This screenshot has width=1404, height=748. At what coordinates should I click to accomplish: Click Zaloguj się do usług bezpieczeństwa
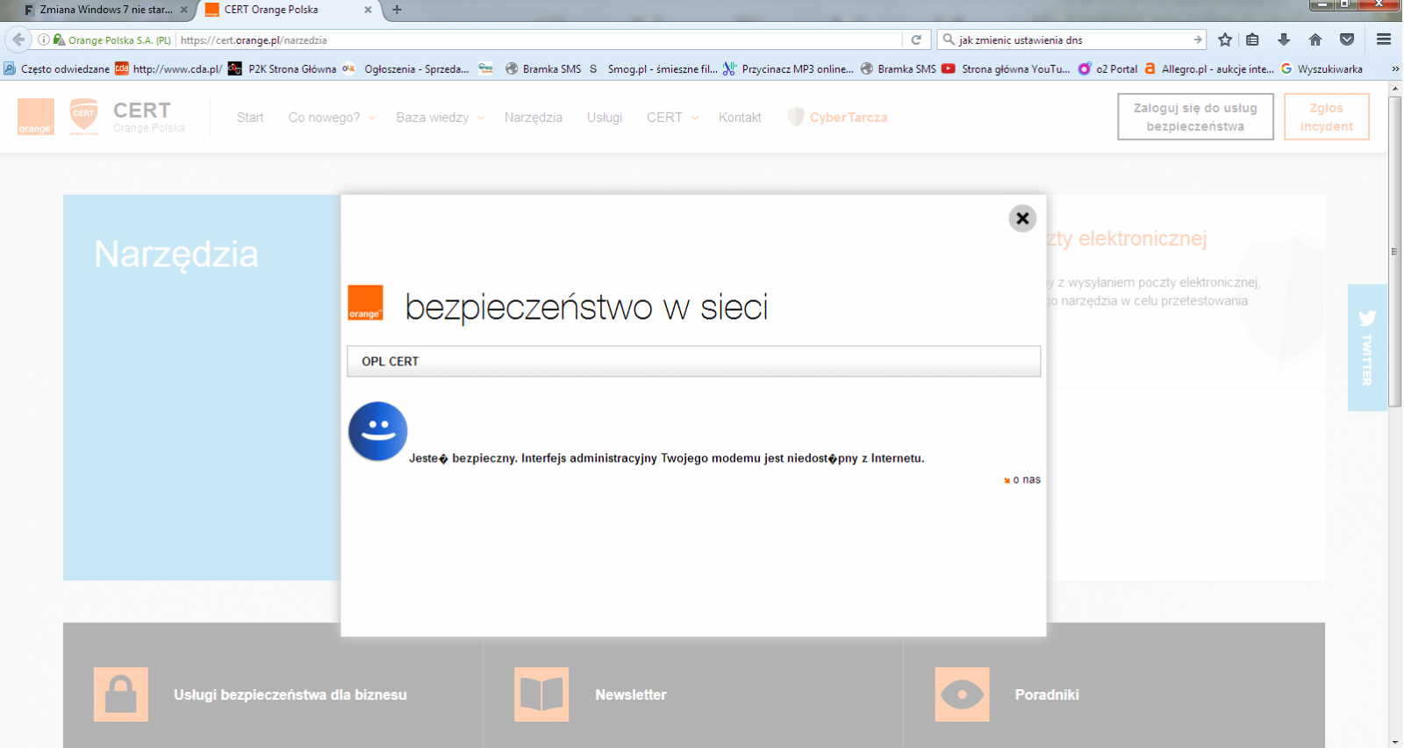(x=1195, y=117)
